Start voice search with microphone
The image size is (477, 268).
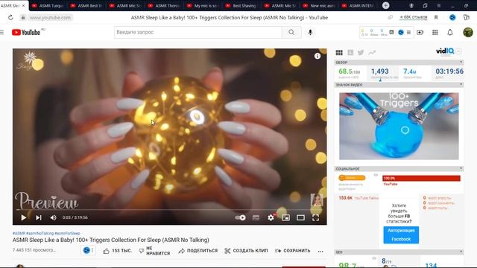(x=310, y=32)
